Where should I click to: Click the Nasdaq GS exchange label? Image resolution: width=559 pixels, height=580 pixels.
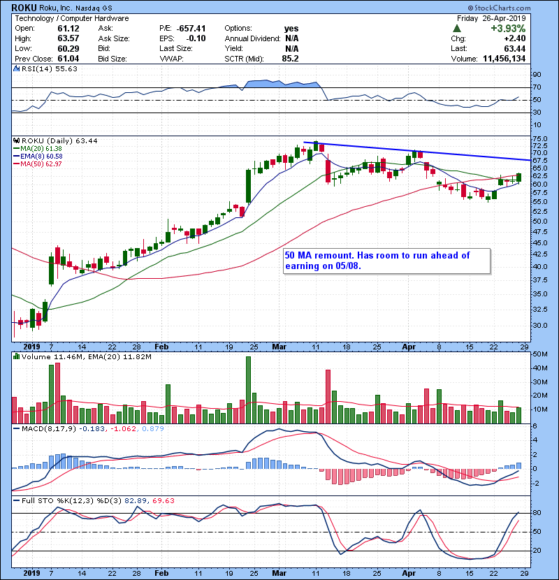point(94,8)
